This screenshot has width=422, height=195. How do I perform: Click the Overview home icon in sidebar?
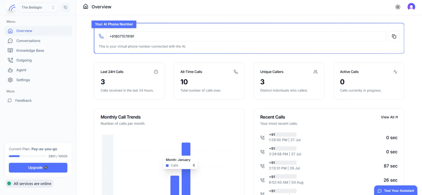[10, 31]
